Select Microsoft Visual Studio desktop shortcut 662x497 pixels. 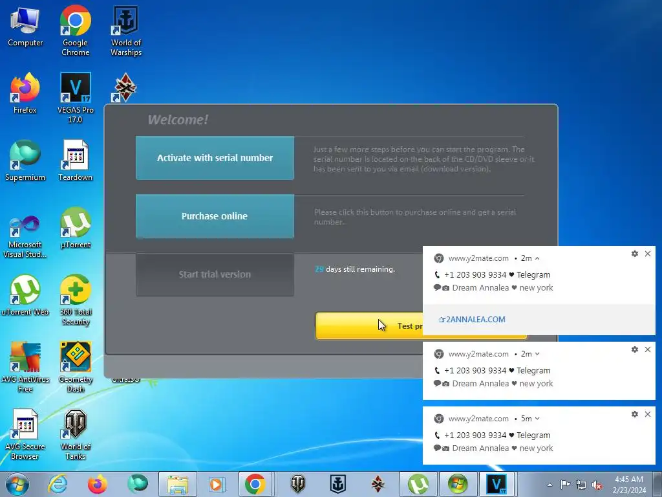[25, 236]
